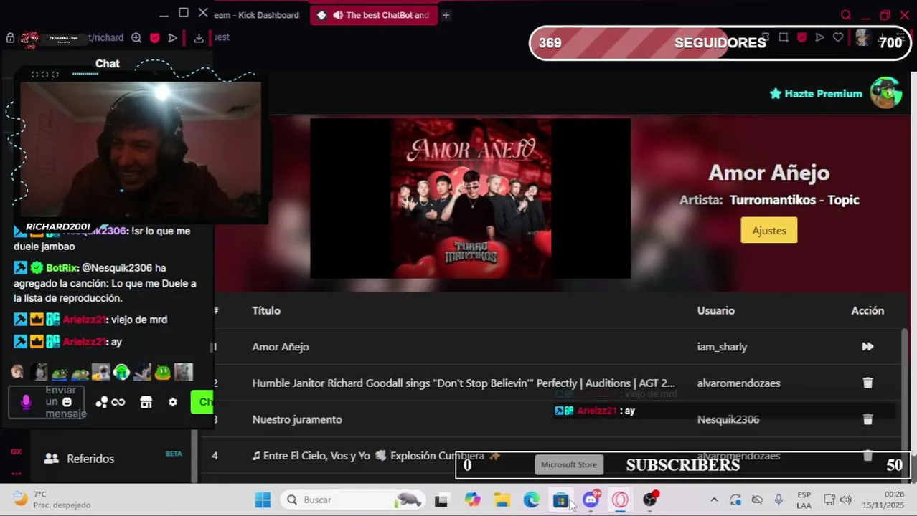Screen dimensions: 917x516
Task: Click the Amor Añejo album cover thumbnail
Action: [471, 199]
